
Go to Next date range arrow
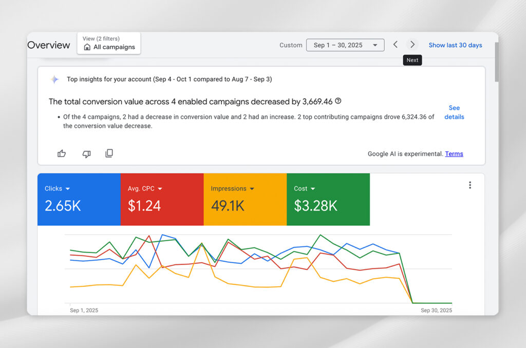(412, 45)
